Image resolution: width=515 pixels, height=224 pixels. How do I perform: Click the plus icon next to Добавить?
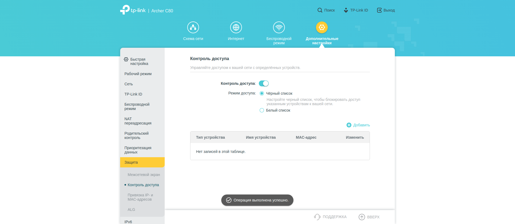click(x=349, y=125)
